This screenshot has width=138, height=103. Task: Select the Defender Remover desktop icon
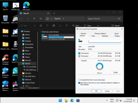[5, 86]
